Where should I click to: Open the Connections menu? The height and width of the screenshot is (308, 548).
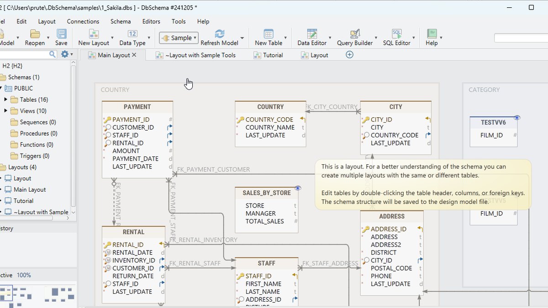tap(83, 21)
